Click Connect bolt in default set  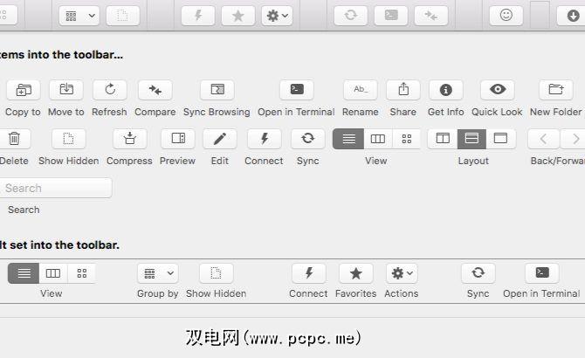pos(309,273)
